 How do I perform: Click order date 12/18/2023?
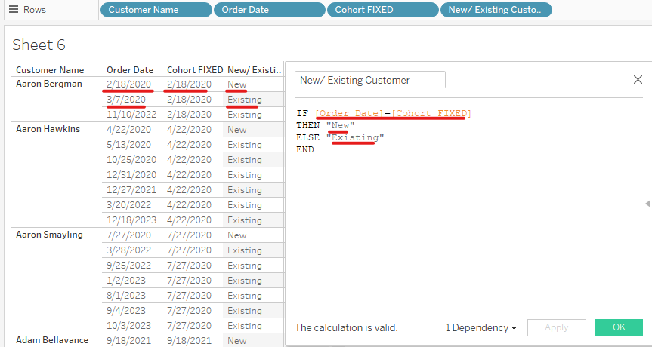(131, 220)
